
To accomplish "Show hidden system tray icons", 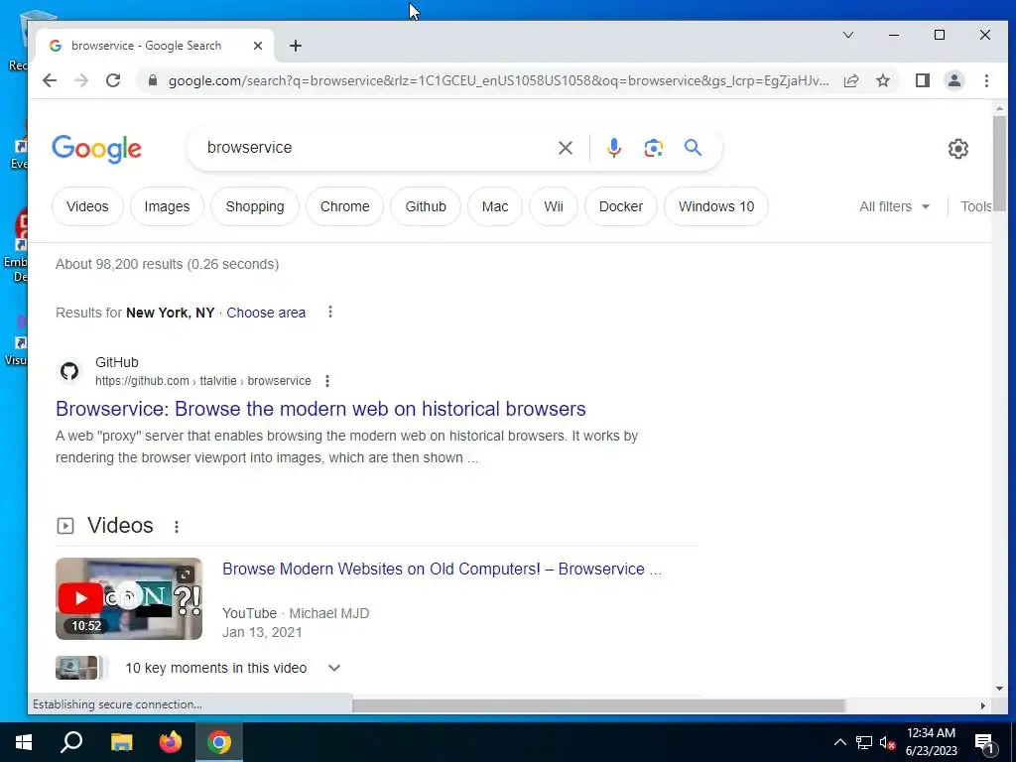I will [x=839, y=742].
